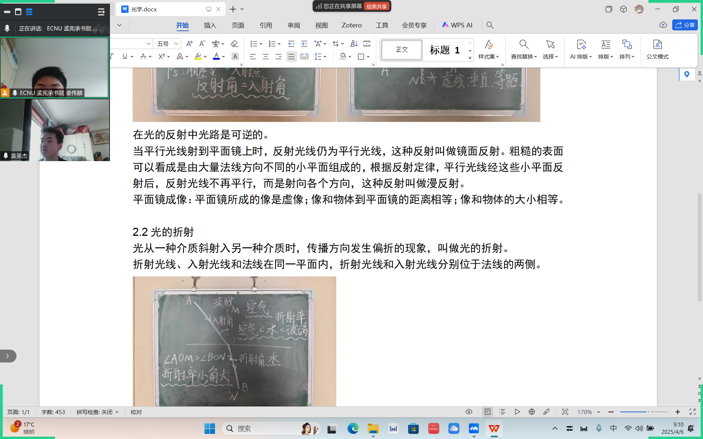Expand the 样式集 style set dropdown
This screenshot has width=703, height=439.
[488, 57]
